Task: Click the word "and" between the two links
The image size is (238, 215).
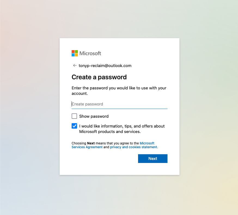Action: [106, 147]
